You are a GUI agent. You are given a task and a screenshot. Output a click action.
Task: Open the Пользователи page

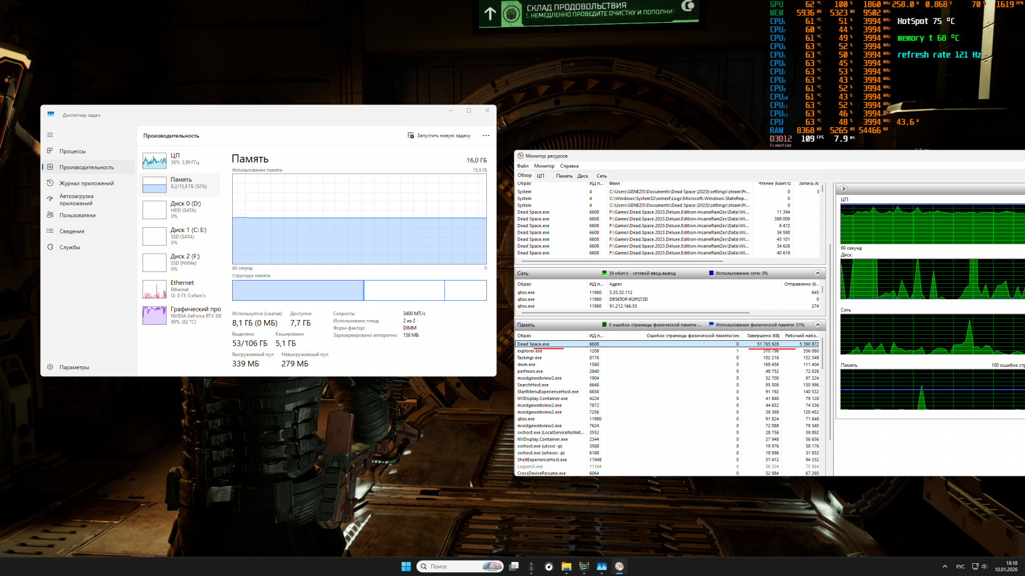77,215
